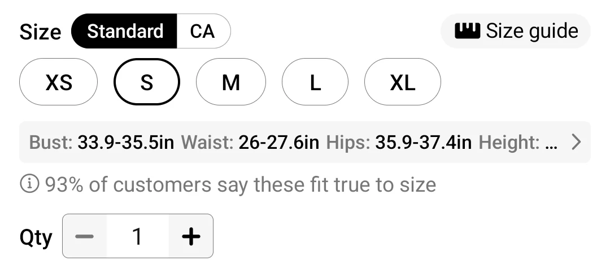Choose size XL
The width and height of the screenshot is (610, 274).
pyautogui.click(x=402, y=82)
